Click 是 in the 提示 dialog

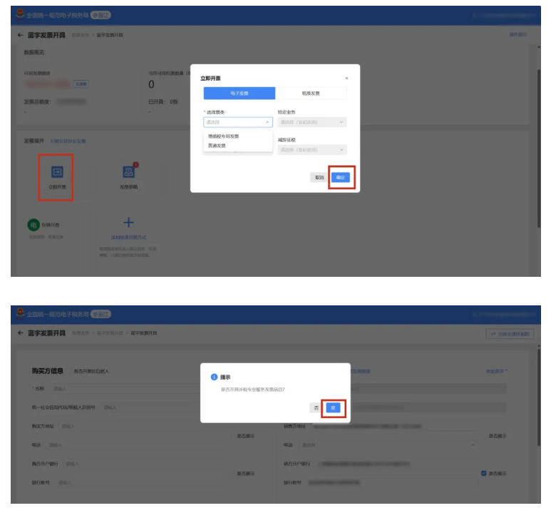pos(333,407)
